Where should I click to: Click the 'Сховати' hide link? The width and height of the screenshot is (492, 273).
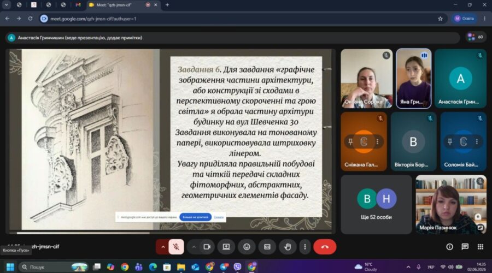point(219,217)
